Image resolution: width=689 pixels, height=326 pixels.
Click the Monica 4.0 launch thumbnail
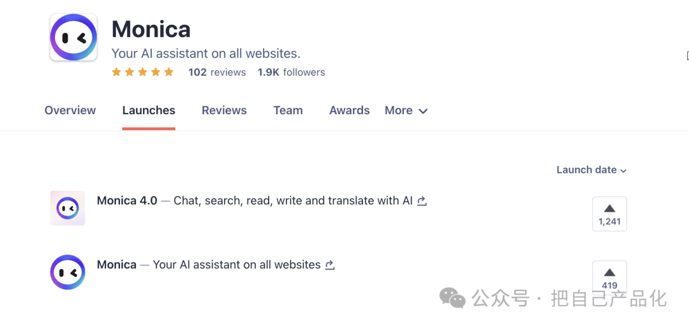[68, 208]
